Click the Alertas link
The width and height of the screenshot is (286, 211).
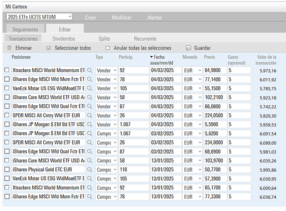[x=154, y=17]
